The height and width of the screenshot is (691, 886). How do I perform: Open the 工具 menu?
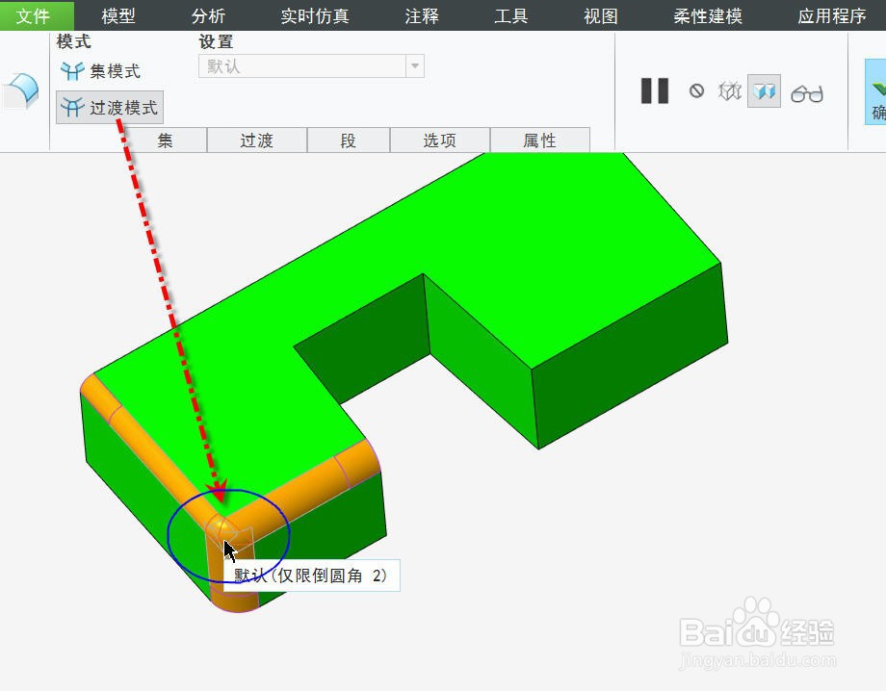510,14
